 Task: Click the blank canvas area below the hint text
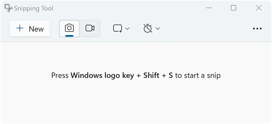136,102
